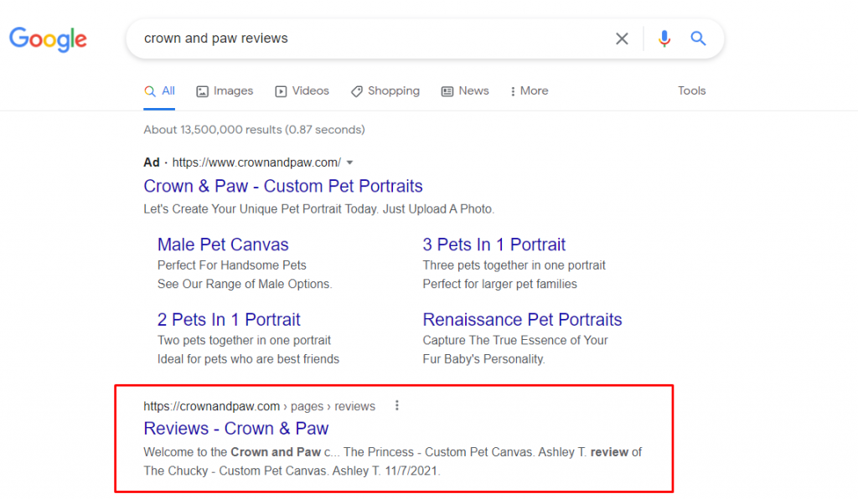Image resolution: width=858 pixels, height=499 pixels.
Task: Open the Male Pet Canvas sitelink
Action: click(223, 244)
